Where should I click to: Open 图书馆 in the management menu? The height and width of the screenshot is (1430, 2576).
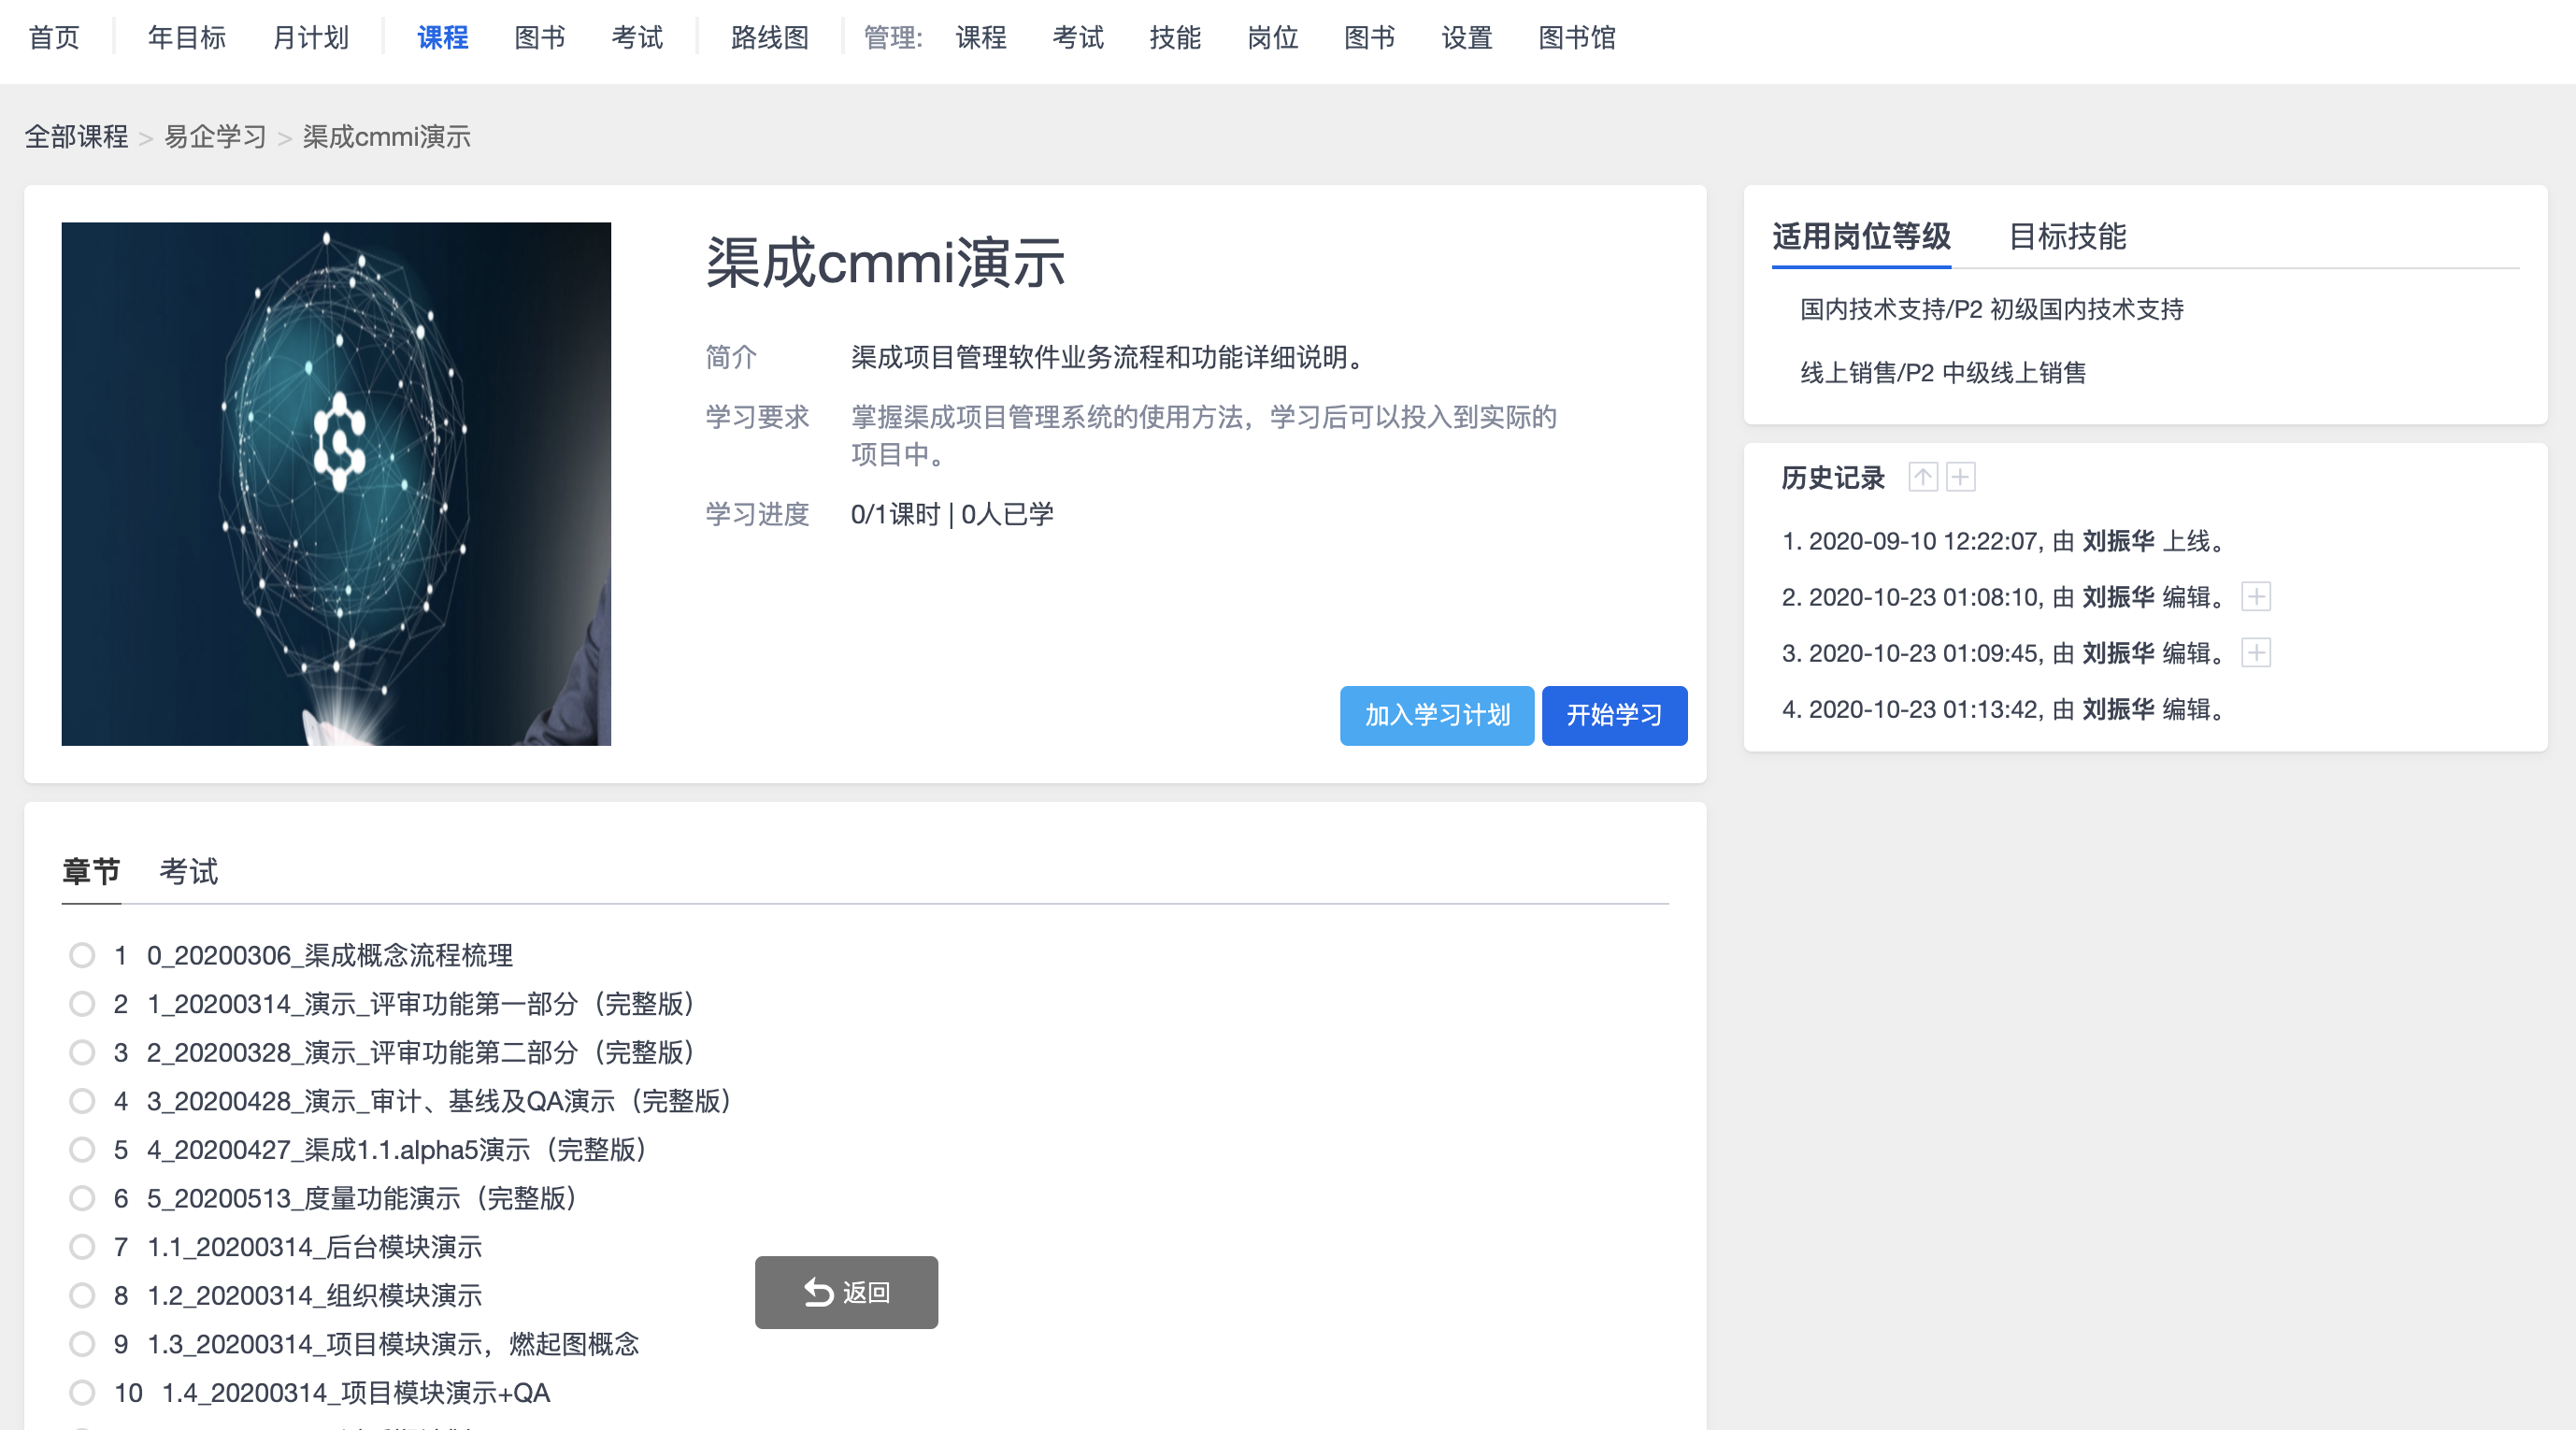pos(1577,38)
